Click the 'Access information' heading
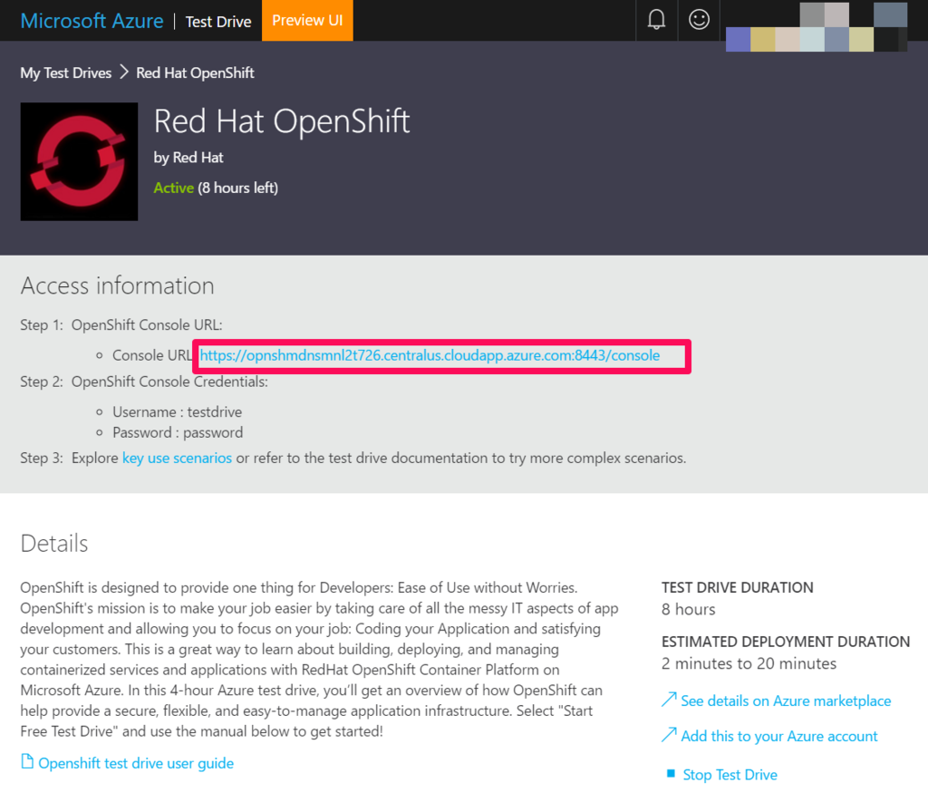This screenshot has width=928, height=802. [x=117, y=285]
